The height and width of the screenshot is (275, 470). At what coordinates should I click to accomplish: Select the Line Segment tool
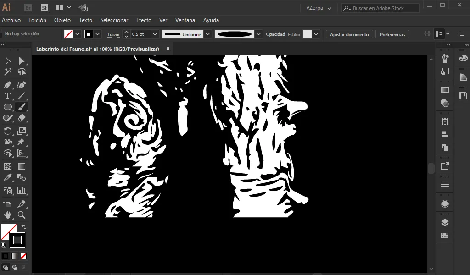[22, 96]
